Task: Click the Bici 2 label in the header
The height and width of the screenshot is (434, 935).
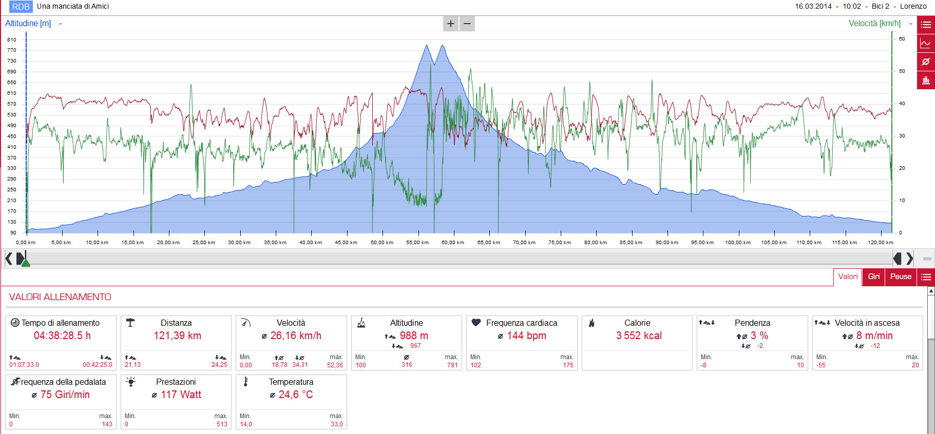Action: (881, 6)
